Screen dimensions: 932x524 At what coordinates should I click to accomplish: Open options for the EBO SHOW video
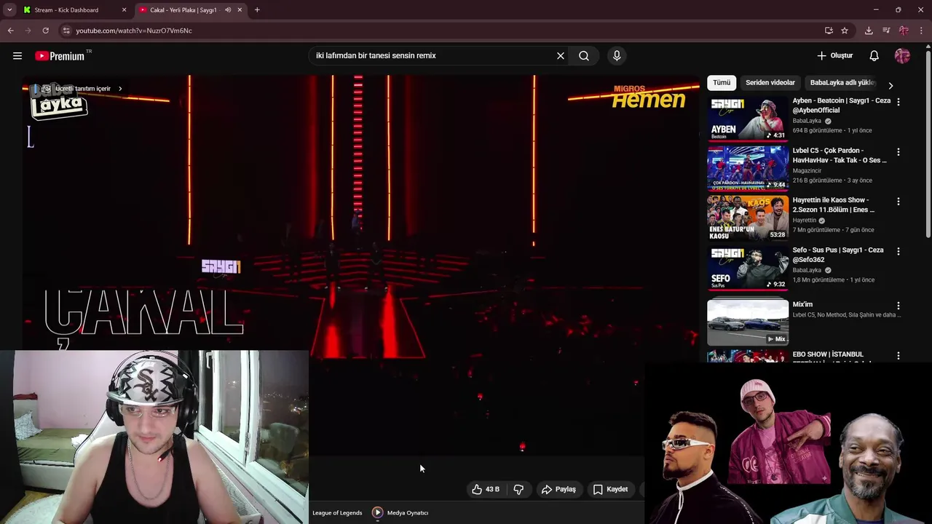(899, 356)
